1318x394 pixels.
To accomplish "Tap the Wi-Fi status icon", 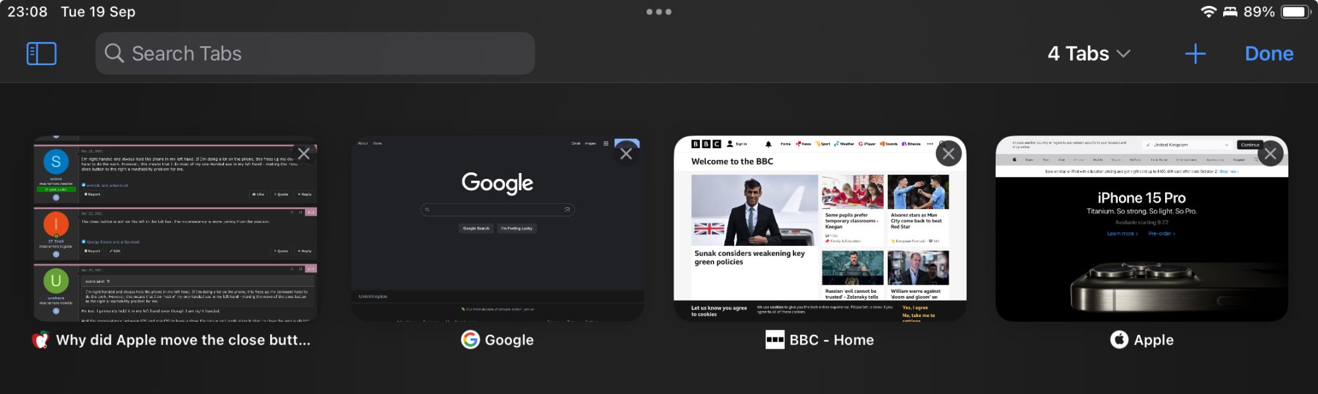I will tap(1208, 12).
